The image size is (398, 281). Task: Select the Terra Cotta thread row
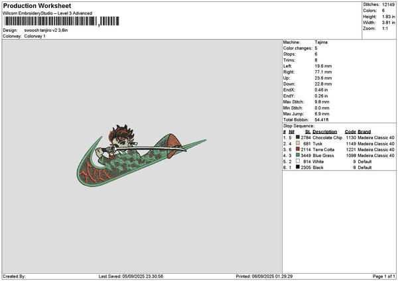click(339, 149)
